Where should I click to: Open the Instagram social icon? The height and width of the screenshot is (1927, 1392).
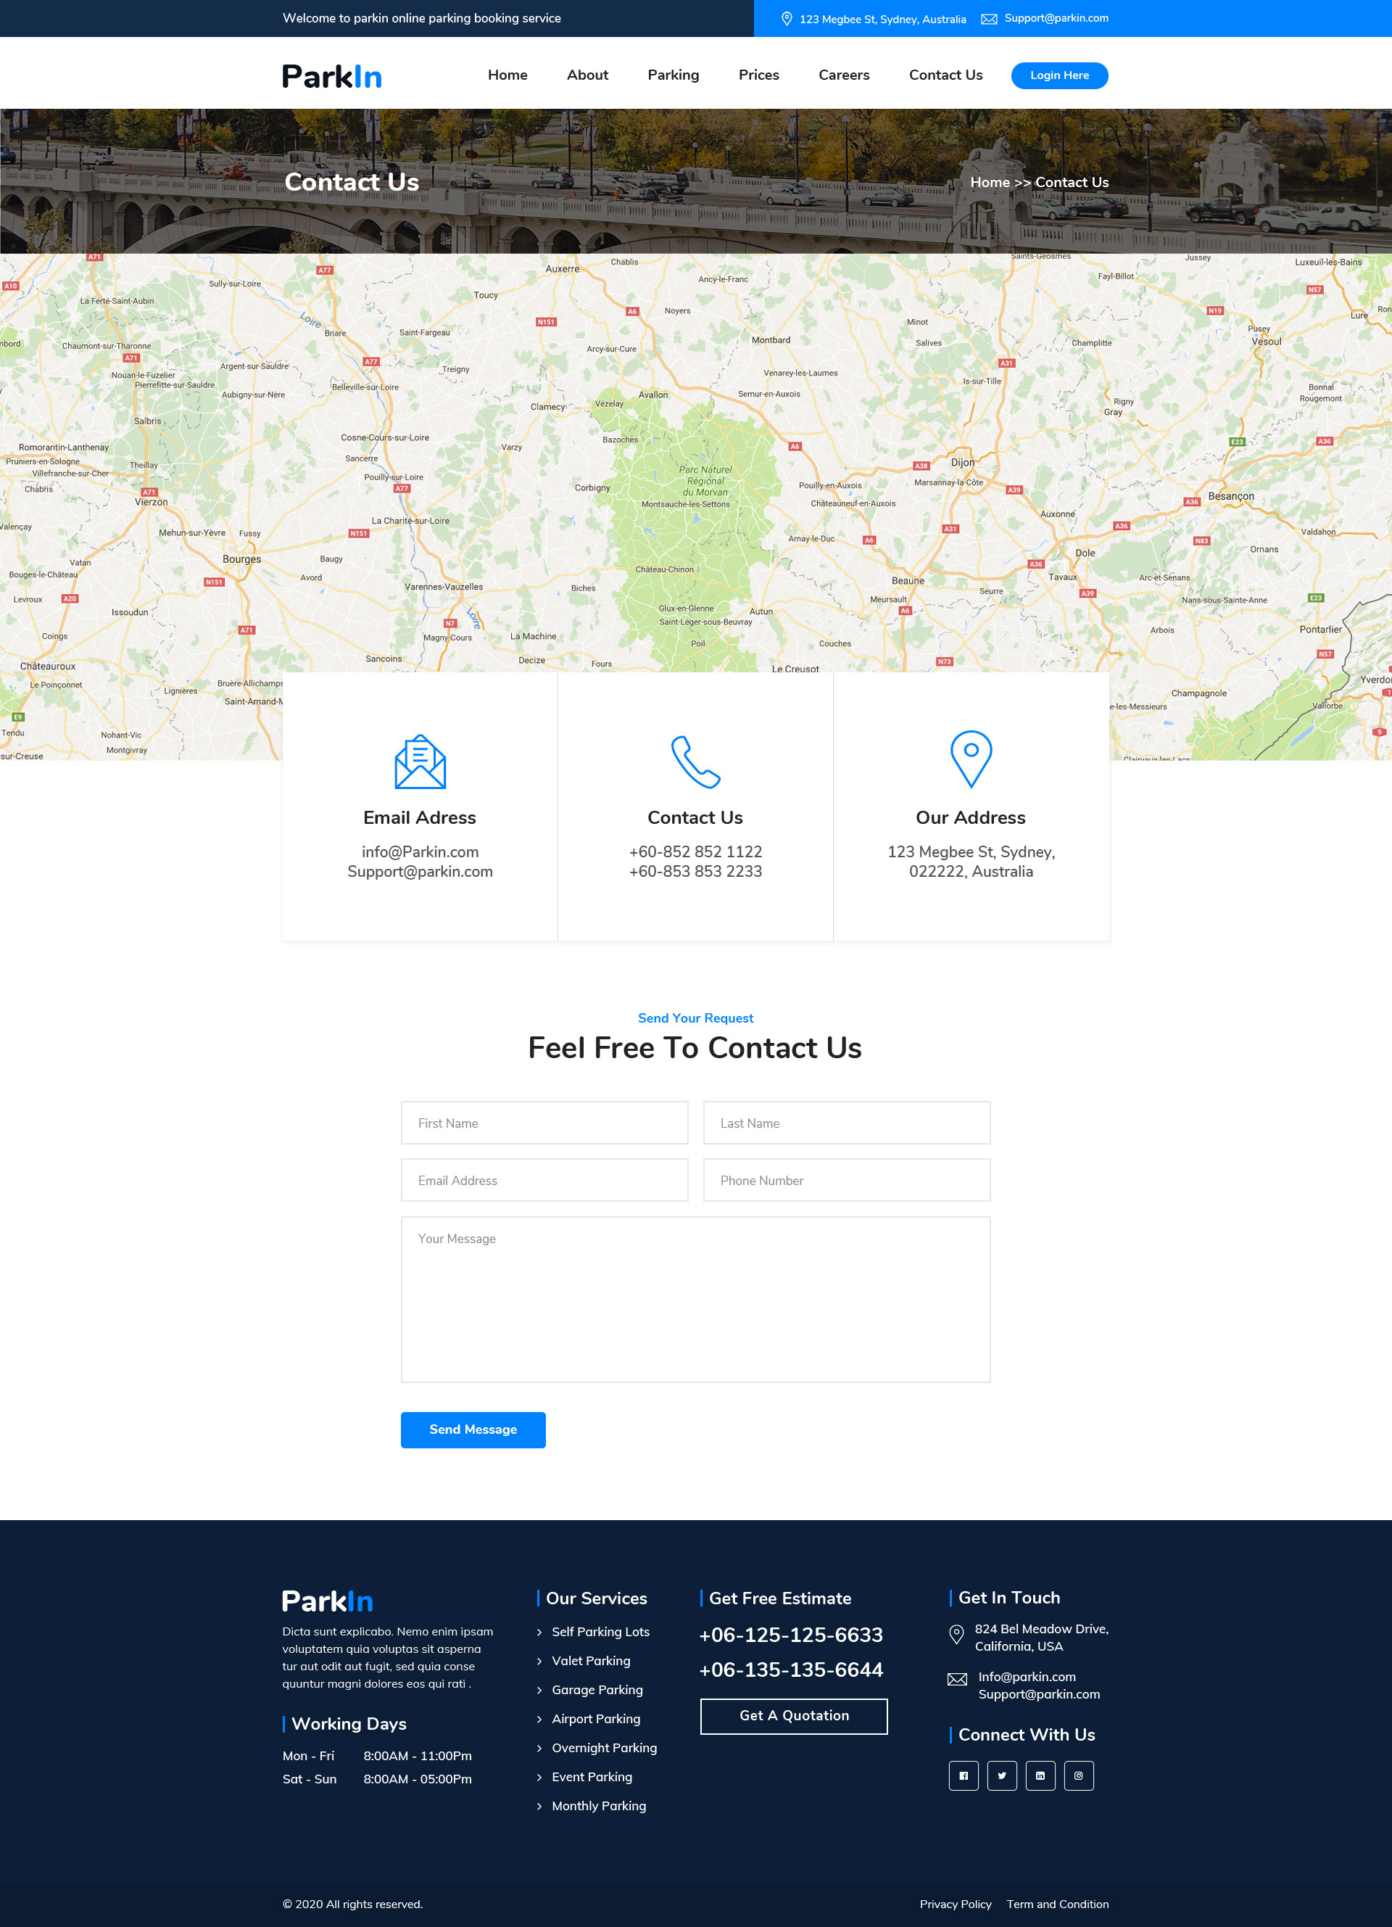[x=1078, y=1775]
